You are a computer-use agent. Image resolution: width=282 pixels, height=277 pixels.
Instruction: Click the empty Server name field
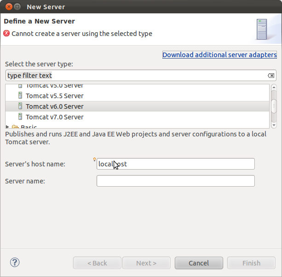click(x=176, y=181)
